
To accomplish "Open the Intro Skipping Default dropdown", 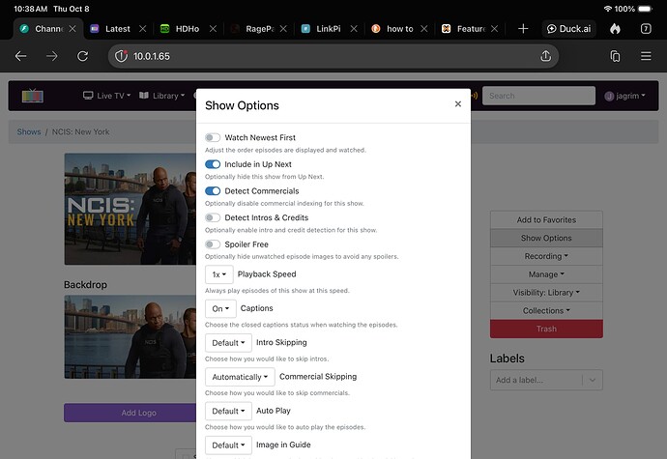I will 228,342.
